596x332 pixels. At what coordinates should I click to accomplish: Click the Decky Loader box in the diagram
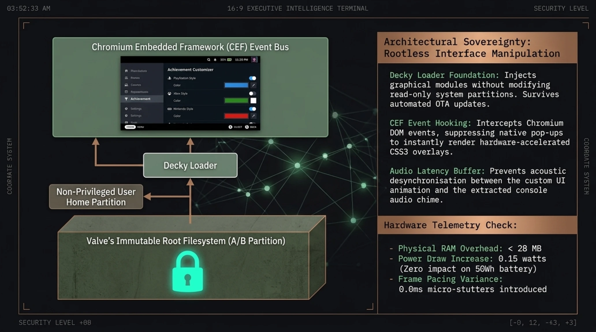pyautogui.click(x=190, y=165)
